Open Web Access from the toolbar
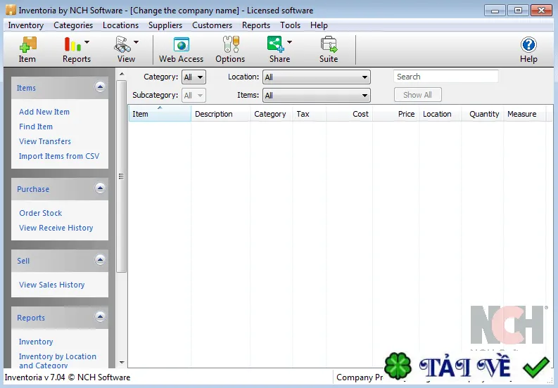558x388 pixels. point(181,44)
